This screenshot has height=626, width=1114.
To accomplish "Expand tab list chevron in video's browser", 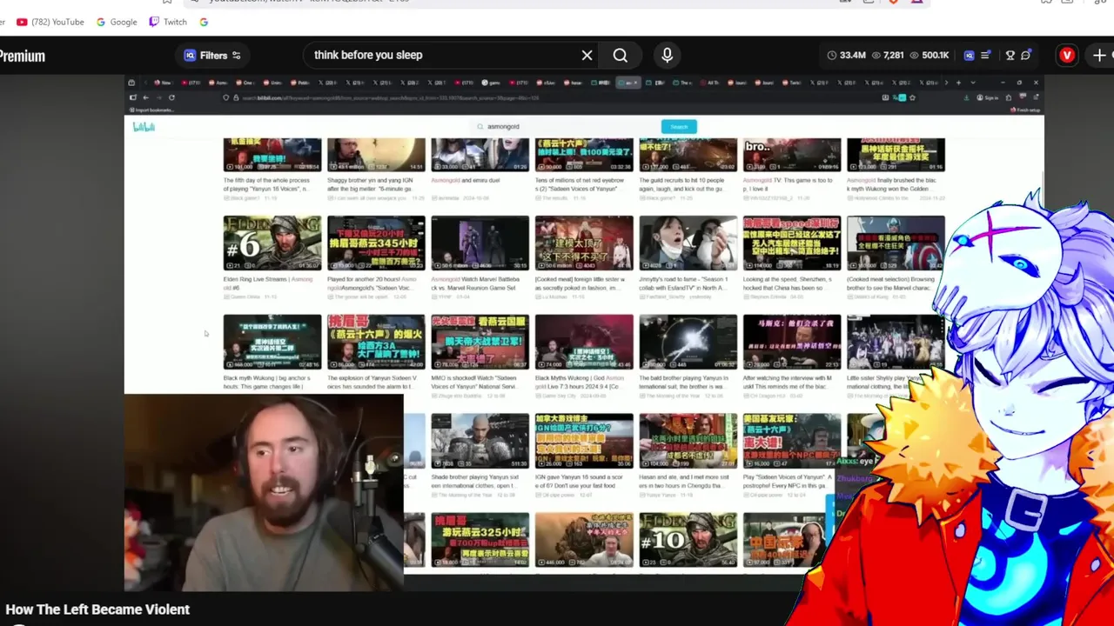I will 971,83.
